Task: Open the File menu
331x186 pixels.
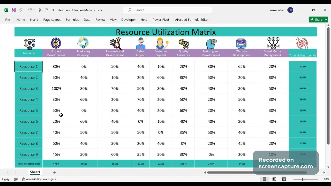Action: point(7,20)
